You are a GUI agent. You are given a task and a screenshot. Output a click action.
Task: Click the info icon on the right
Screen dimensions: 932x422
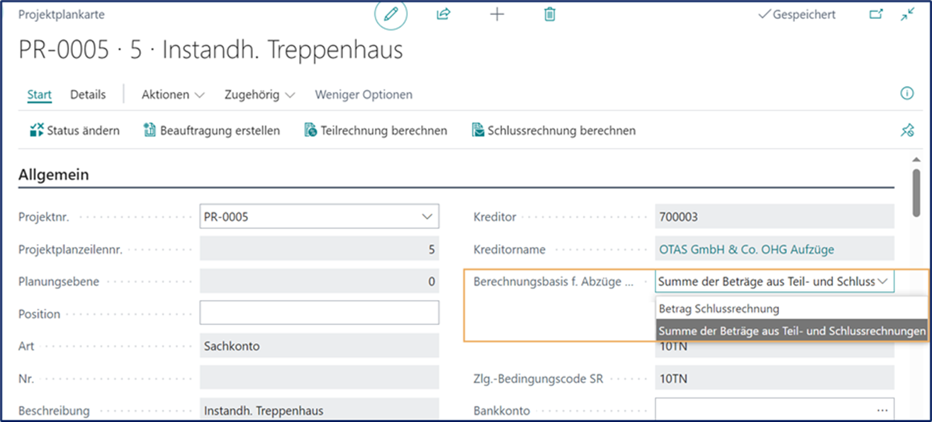pos(907,93)
